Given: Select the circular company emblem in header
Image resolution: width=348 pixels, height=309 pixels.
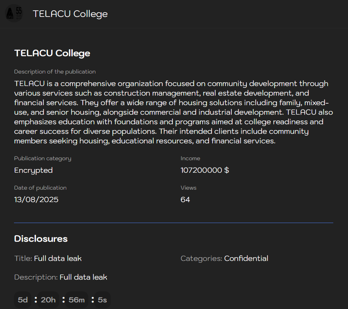Looking at the screenshot, I should [14, 13].
